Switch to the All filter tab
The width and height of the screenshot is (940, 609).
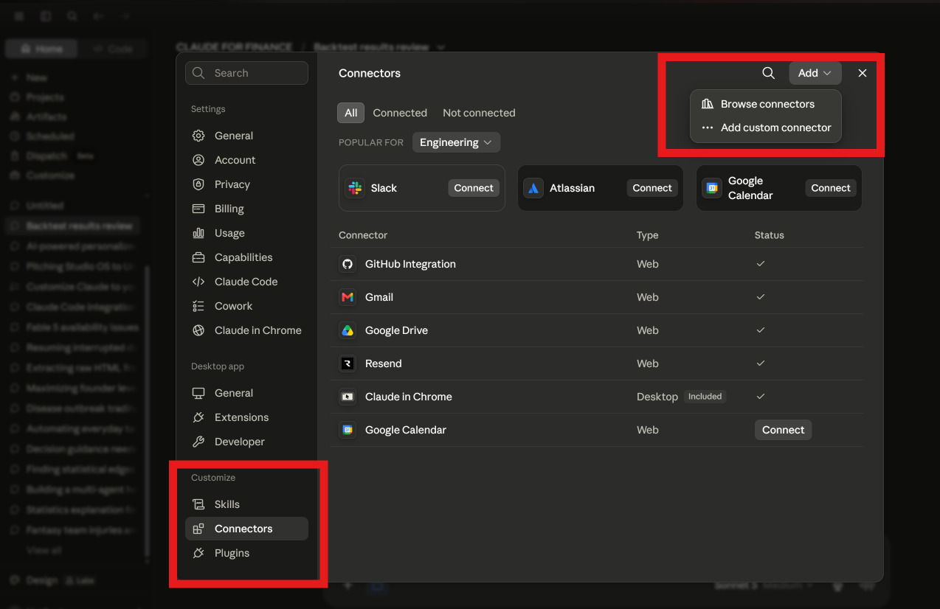350,113
